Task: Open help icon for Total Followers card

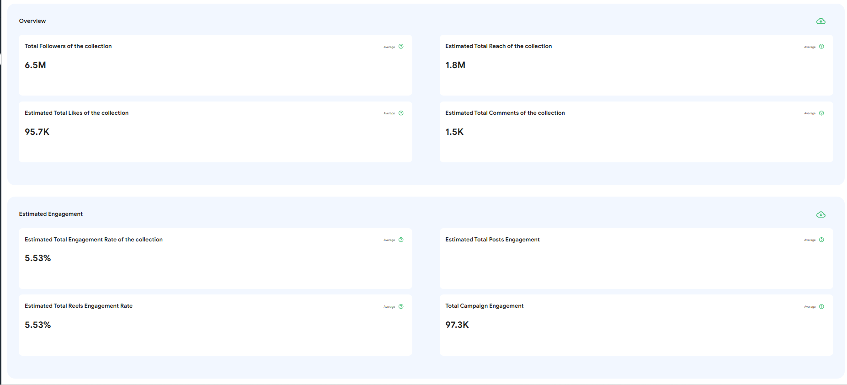Action: click(x=401, y=47)
